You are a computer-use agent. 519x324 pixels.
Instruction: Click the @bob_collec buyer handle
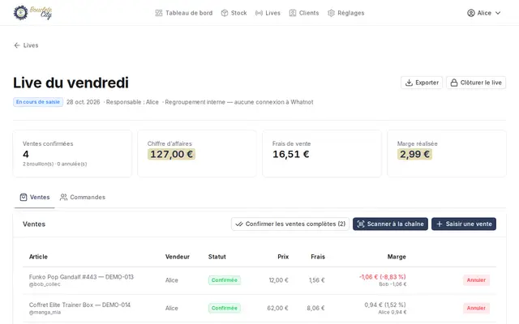[x=45, y=284]
